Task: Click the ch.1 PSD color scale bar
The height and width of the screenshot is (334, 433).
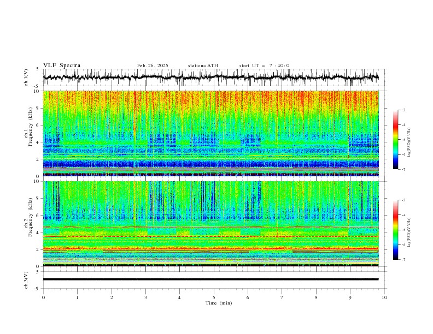Action: [395, 139]
